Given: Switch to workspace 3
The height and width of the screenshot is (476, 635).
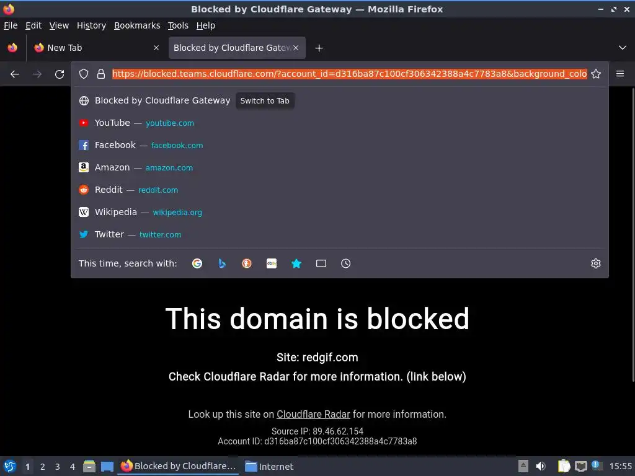Looking at the screenshot, I should pyautogui.click(x=58, y=467).
